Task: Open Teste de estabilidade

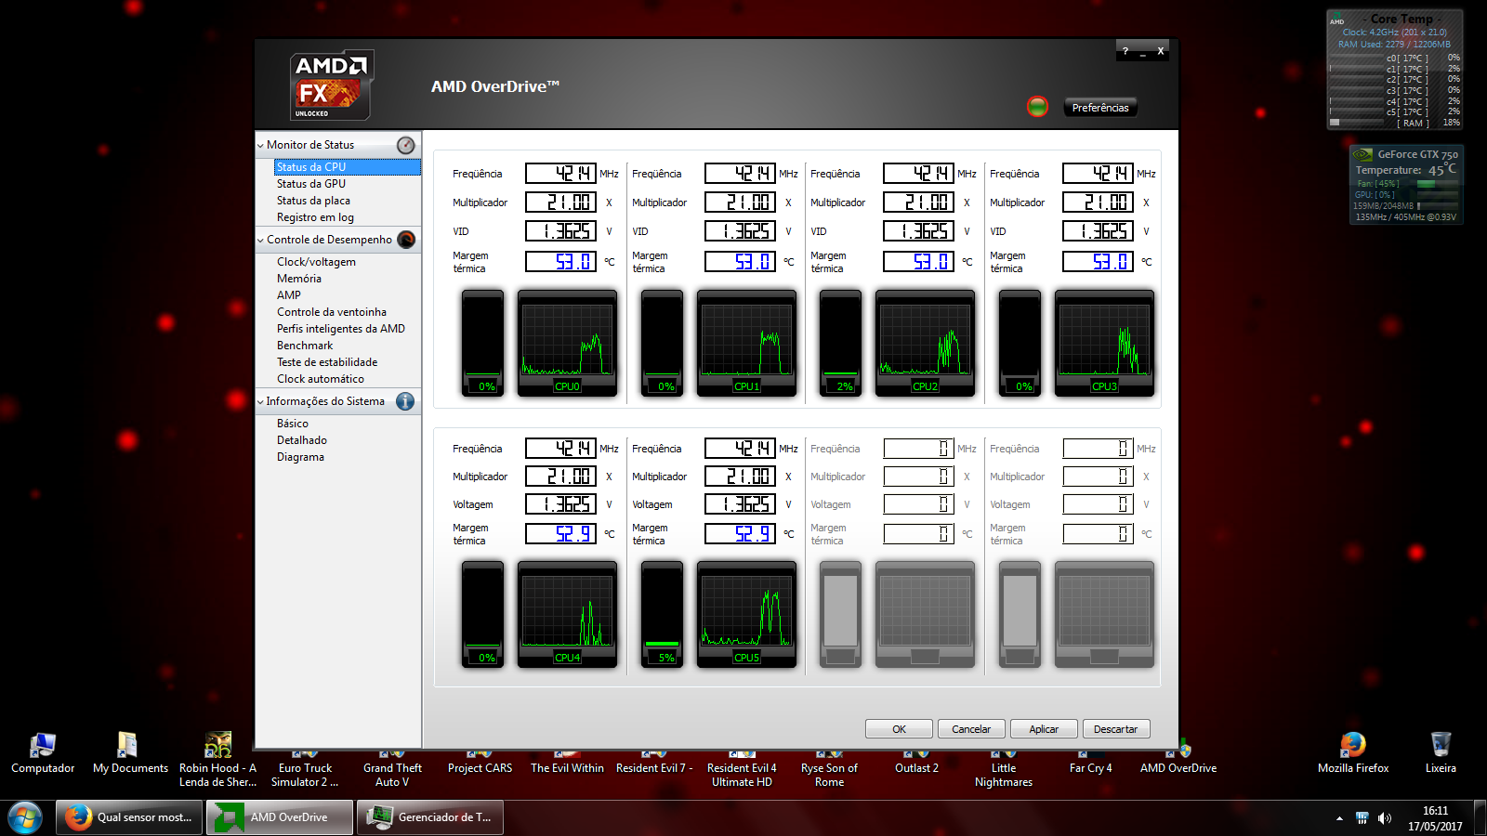Action: pyautogui.click(x=327, y=362)
